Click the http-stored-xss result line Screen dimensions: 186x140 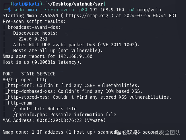pos(87,97)
